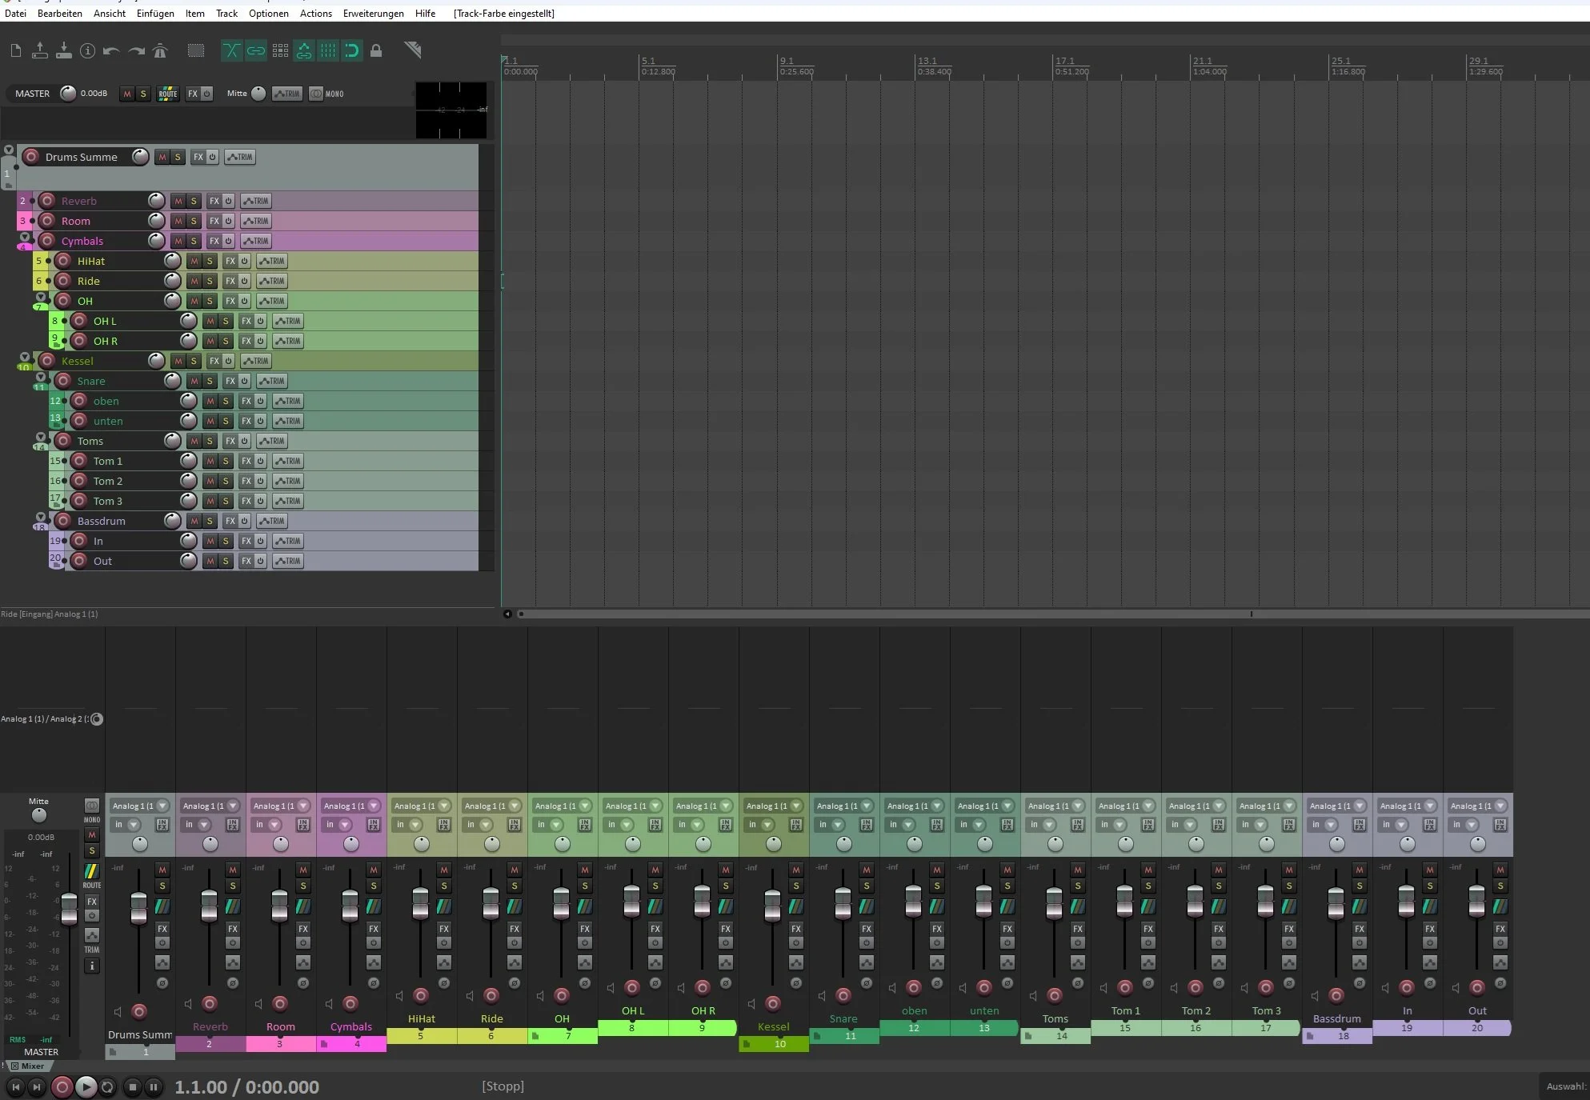1590x1100 pixels.
Task: Open input dropdown on Out mixer strip
Action: click(1478, 806)
